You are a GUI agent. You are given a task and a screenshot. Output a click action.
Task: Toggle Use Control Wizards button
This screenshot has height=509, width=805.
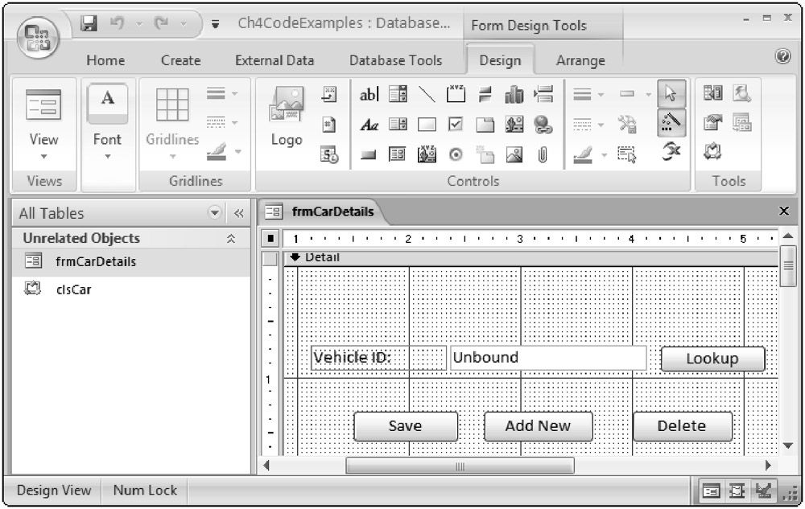pyautogui.click(x=671, y=124)
